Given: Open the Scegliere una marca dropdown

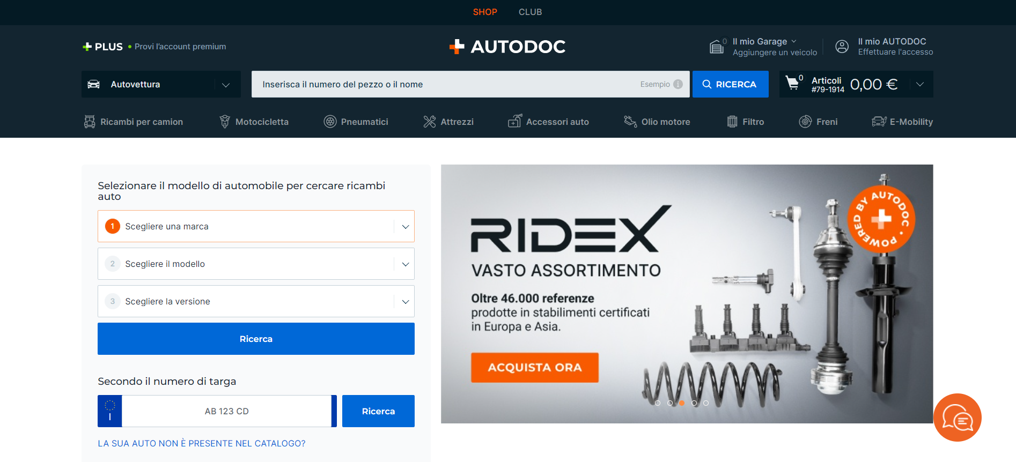Looking at the screenshot, I should (256, 226).
